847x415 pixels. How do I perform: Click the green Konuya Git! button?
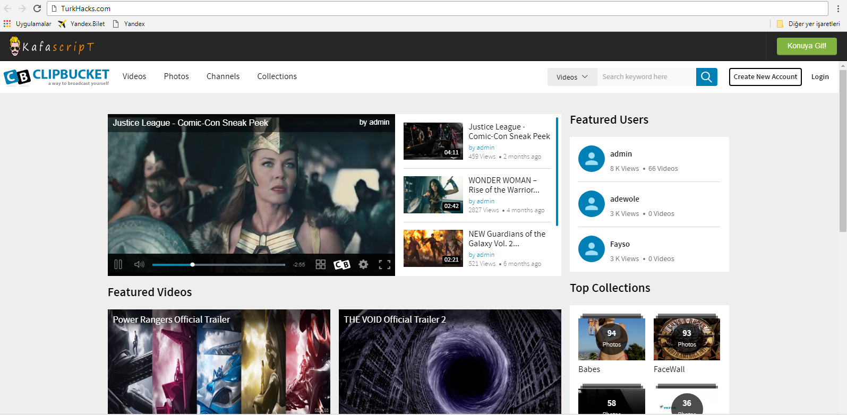(807, 46)
